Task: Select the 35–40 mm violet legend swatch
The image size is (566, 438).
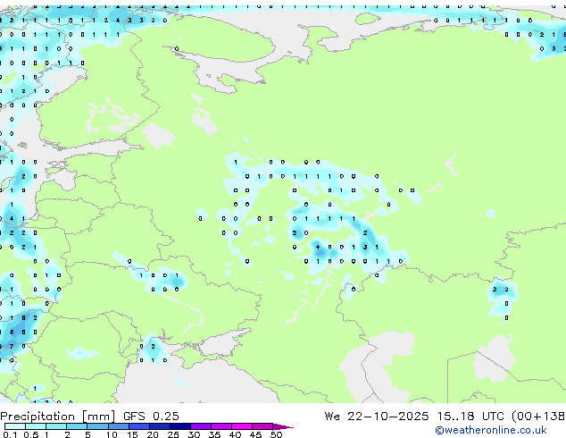Action: click(221, 426)
